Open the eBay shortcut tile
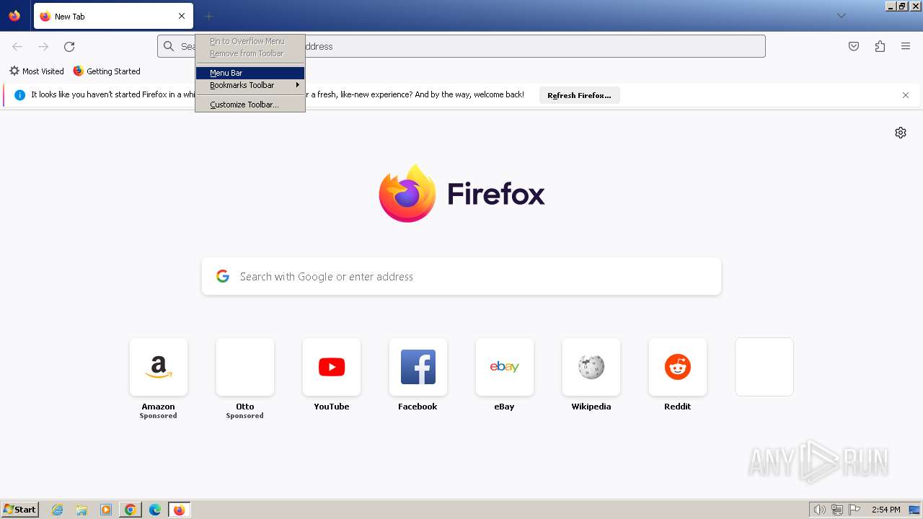 tap(505, 367)
